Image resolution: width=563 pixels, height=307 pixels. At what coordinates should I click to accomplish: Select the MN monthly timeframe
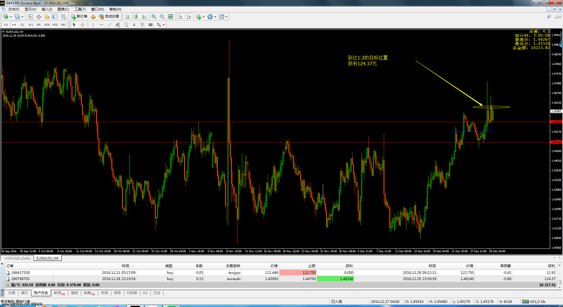[63, 25]
